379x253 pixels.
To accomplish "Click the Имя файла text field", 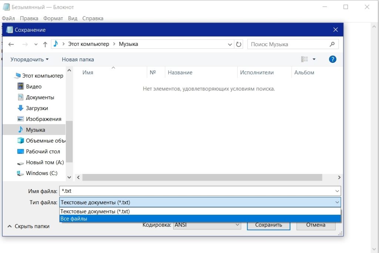I will (x=197, y=191).
